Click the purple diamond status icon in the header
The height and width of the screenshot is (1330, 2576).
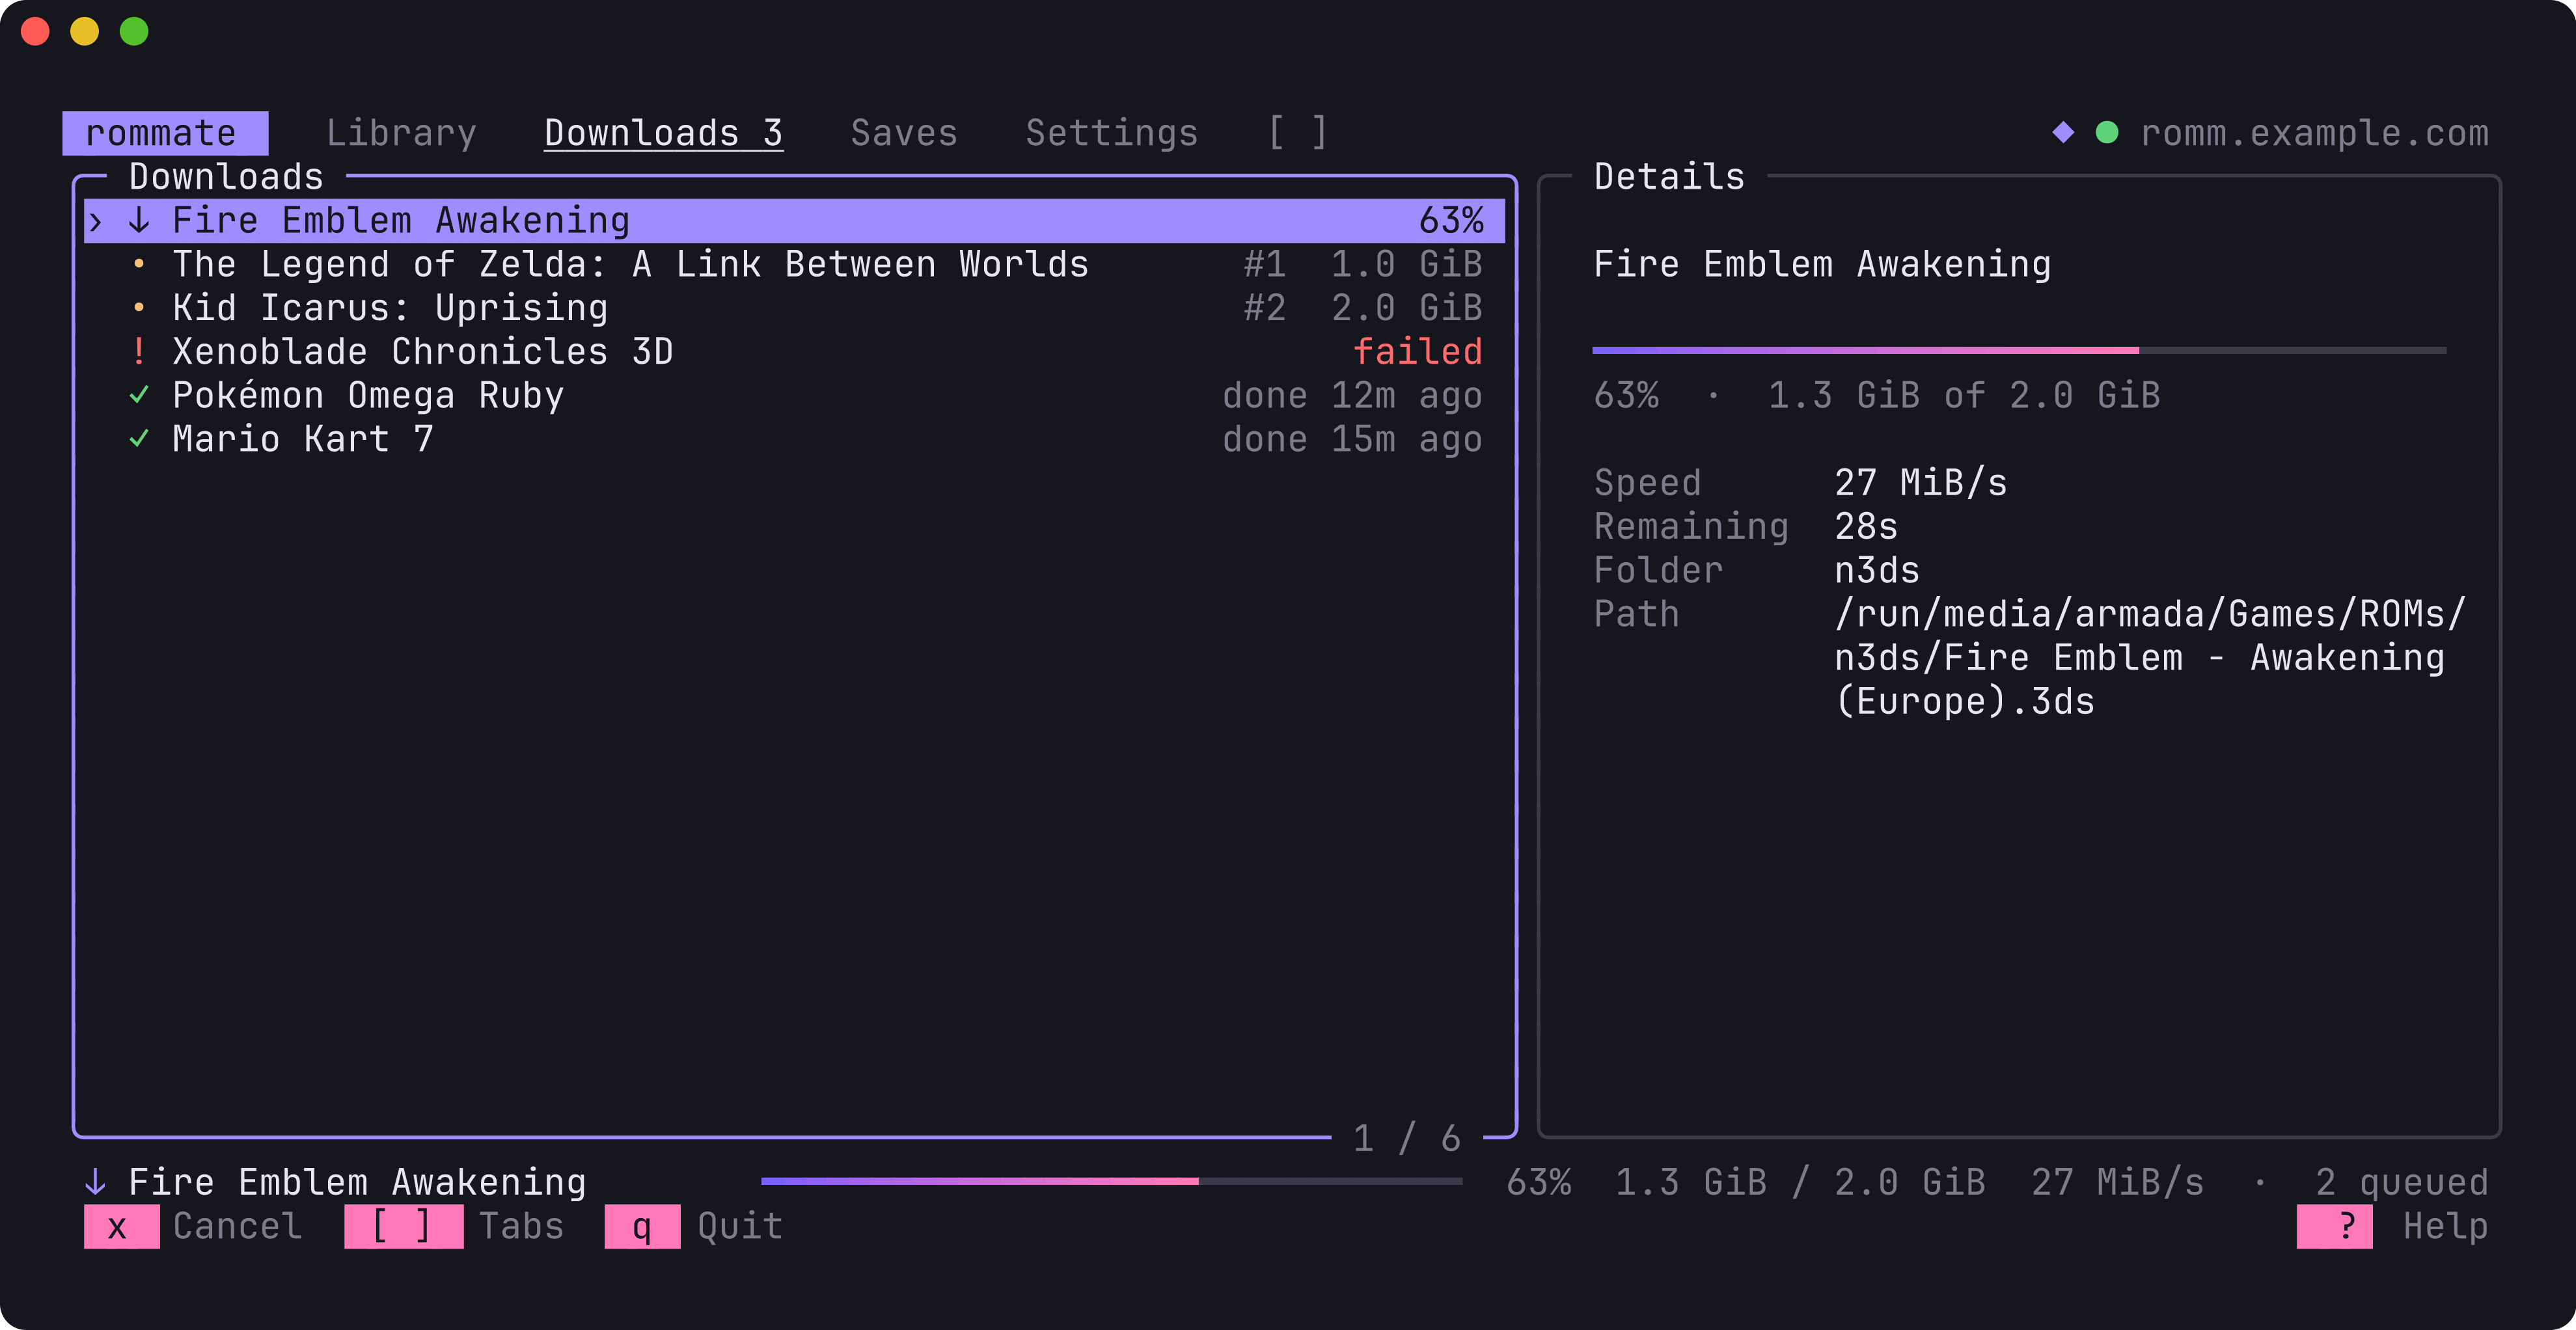tap(2063, 132)
